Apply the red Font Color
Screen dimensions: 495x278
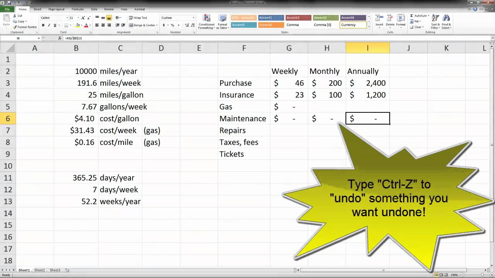[x=86, y=25]
